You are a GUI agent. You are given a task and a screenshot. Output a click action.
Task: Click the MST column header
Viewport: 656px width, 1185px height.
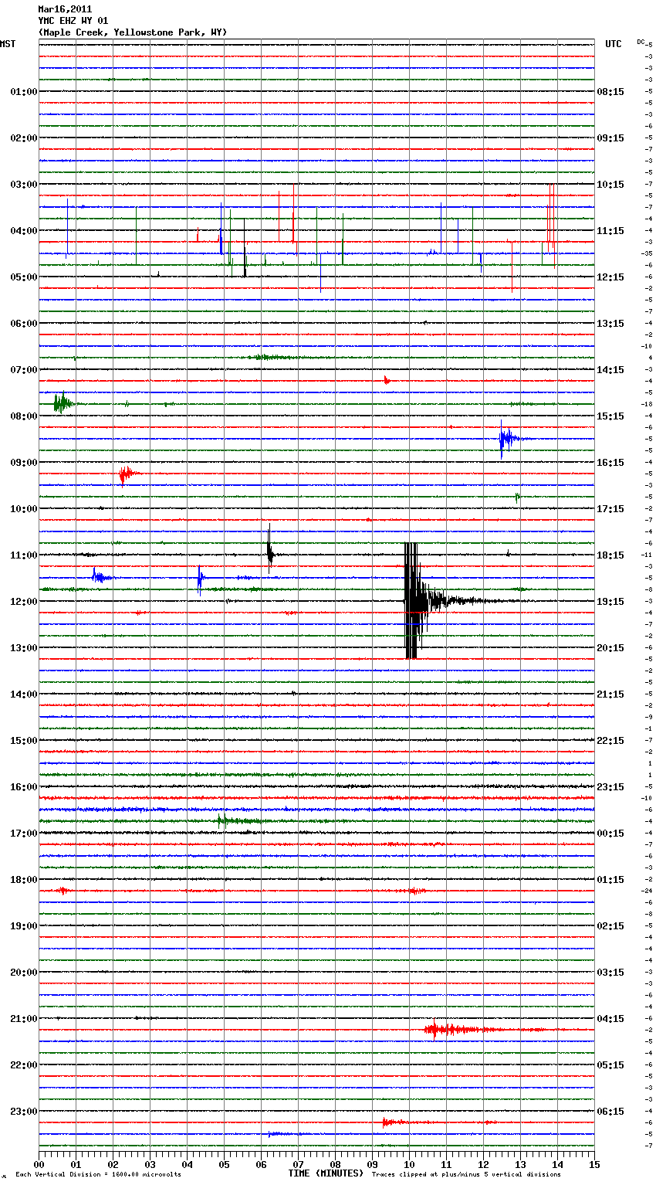point(8,44)
